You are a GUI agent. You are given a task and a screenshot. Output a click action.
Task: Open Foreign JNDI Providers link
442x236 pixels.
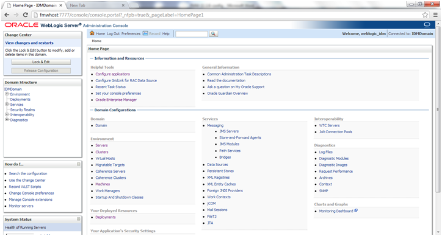click(225, 190)
